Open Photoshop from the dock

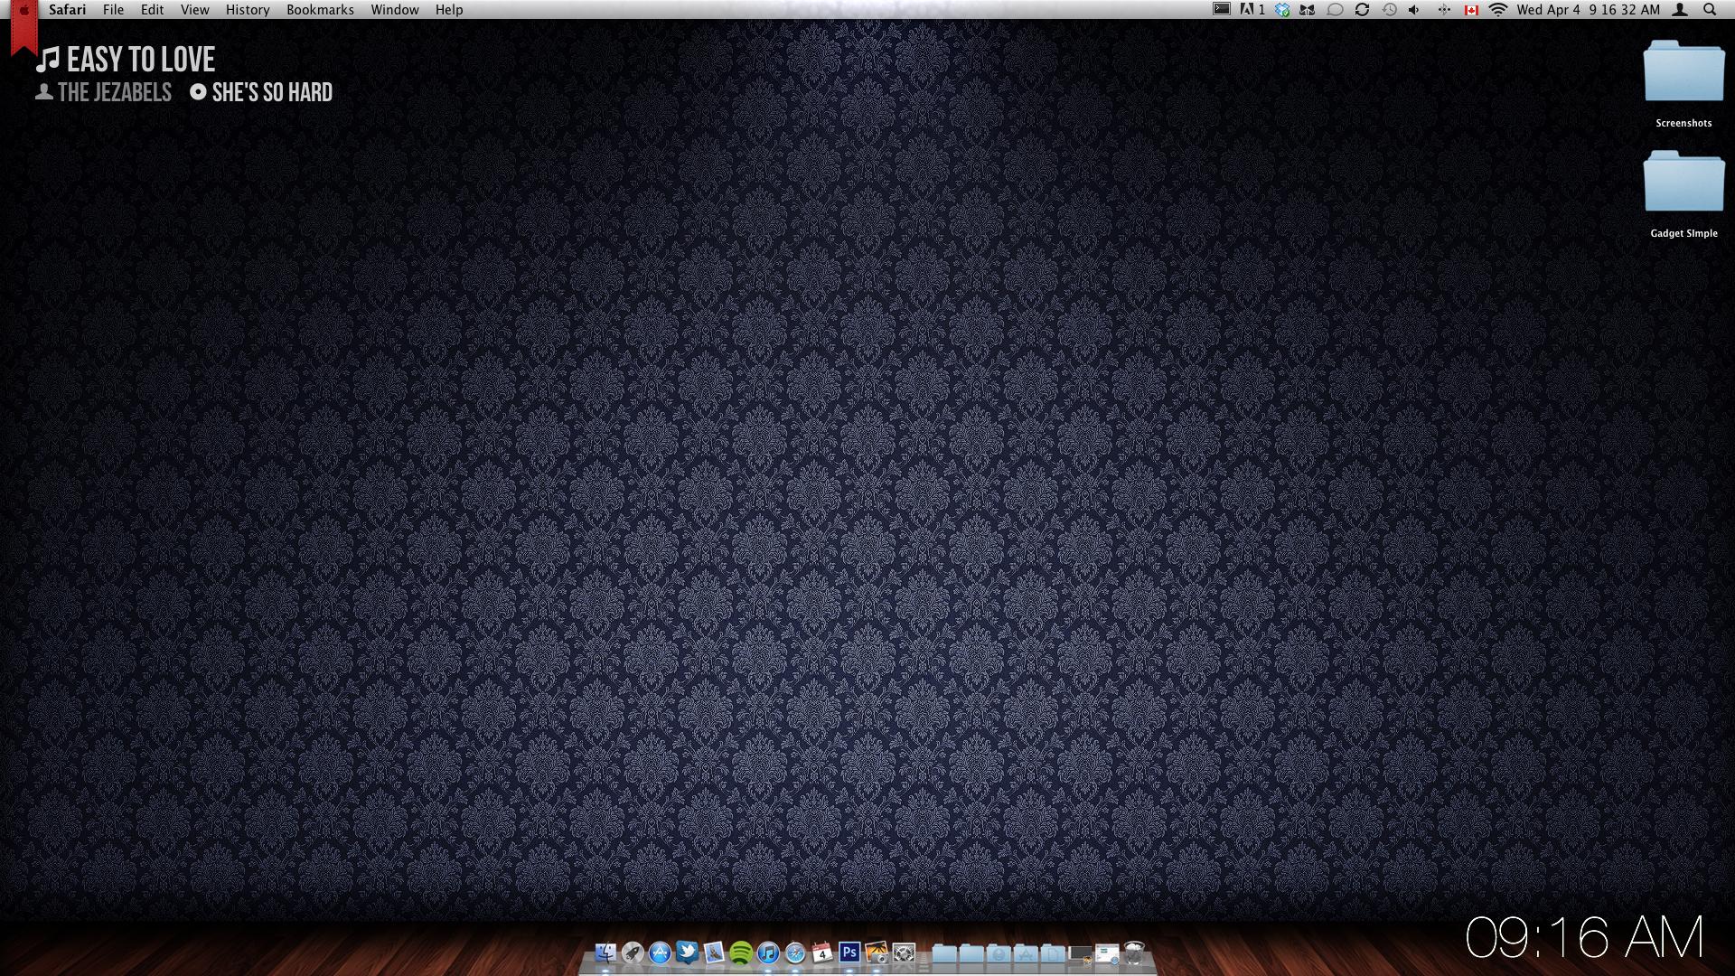pyautogui.click(x=849, y=953)
